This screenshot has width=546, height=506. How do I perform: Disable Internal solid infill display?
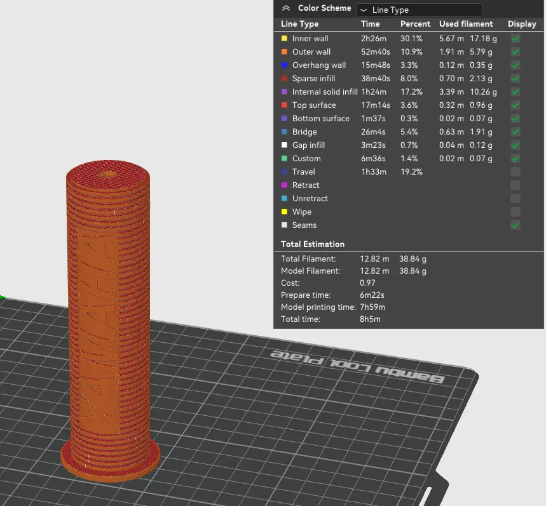(515, 91)
